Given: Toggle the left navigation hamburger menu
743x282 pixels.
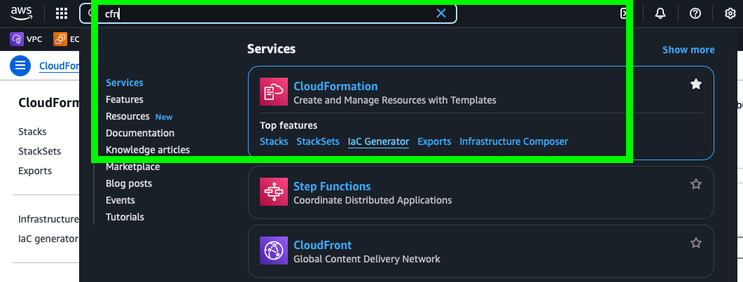Looking at the screenshot, I should [x=20, y=66].
